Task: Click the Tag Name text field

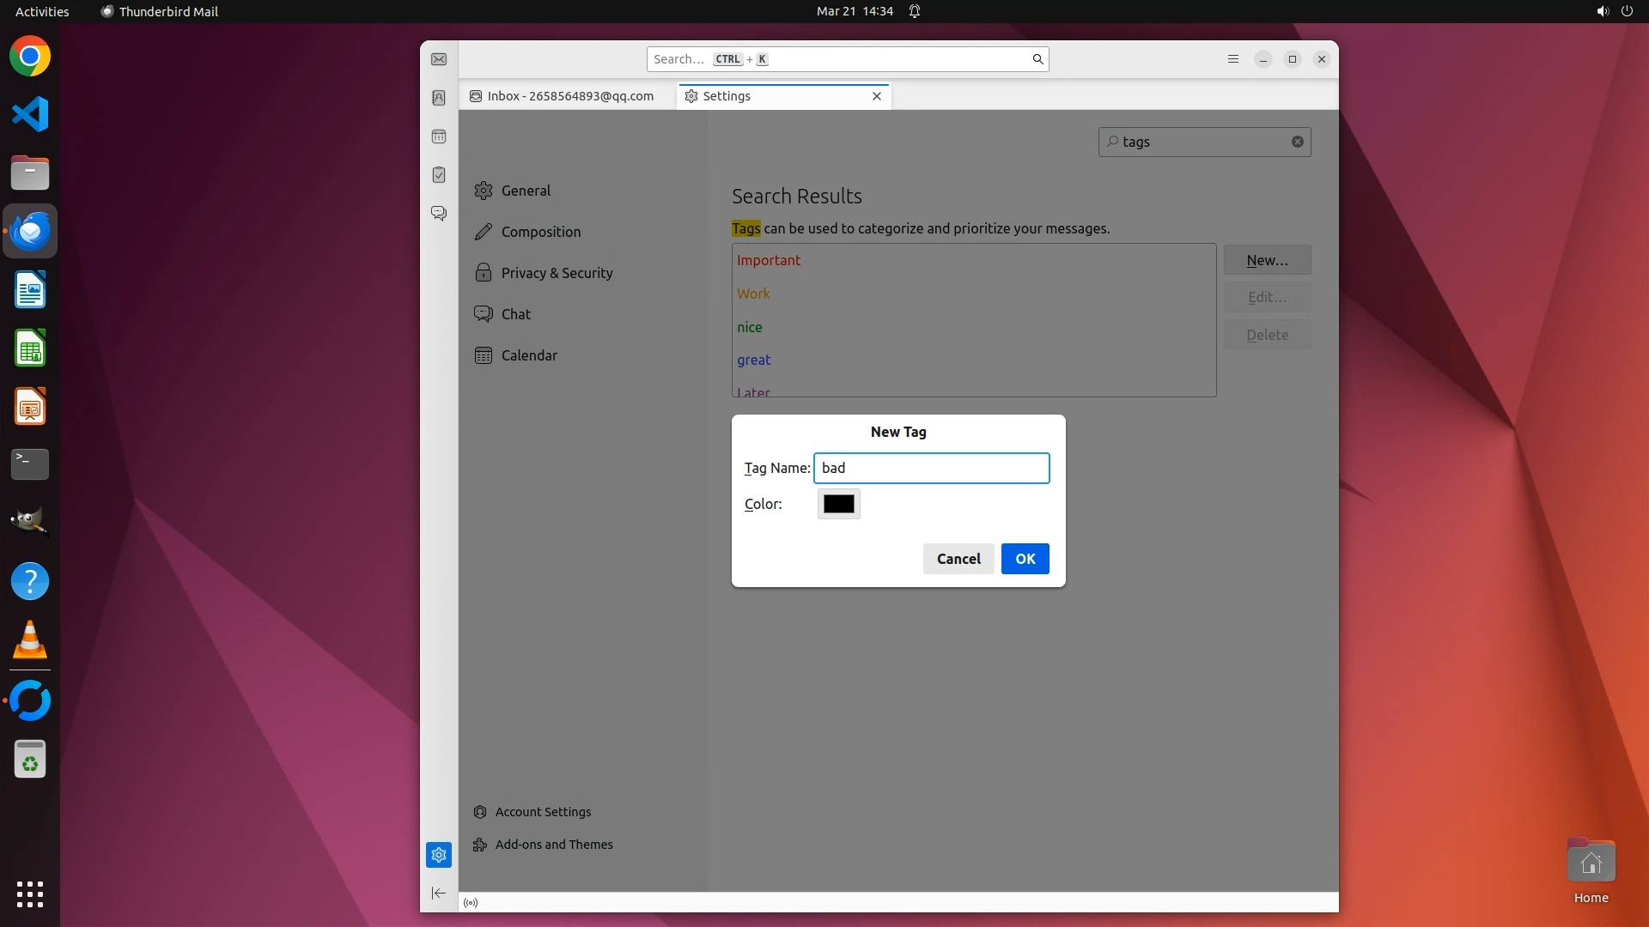Action: tap(931, 468)
